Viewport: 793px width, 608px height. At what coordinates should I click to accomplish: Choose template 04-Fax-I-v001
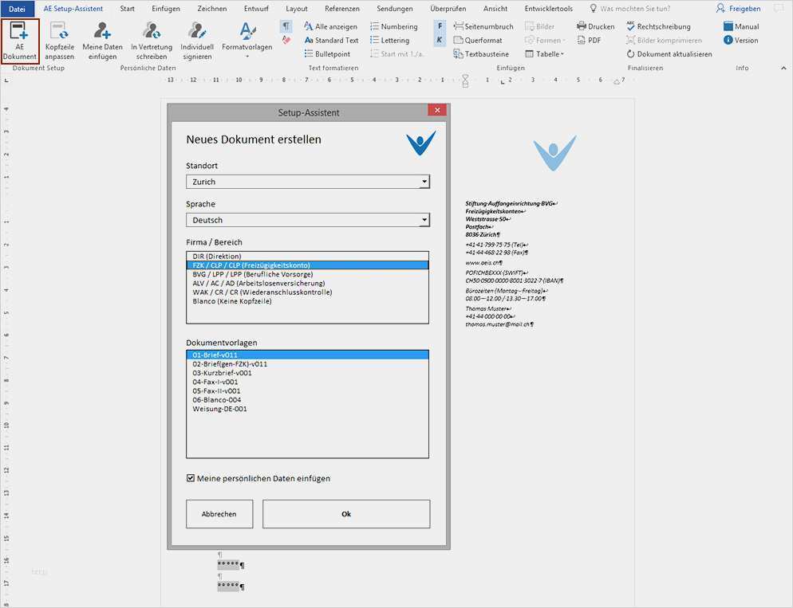coord(307,382)
